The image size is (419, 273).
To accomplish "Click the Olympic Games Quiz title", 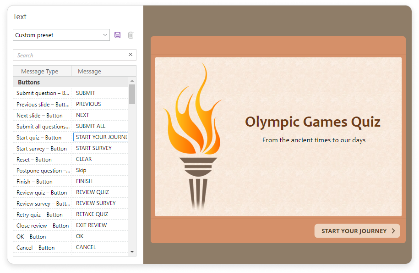I will click(312, 122).
